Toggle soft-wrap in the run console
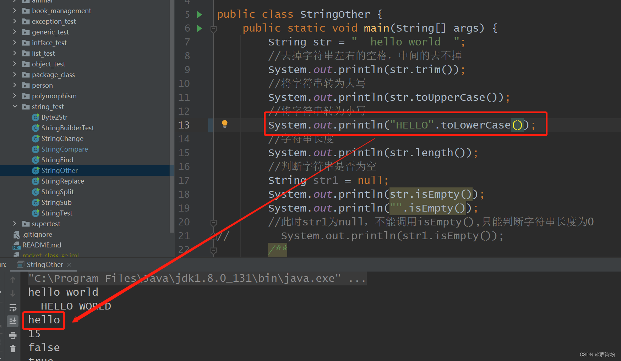 tap(13, 307)
